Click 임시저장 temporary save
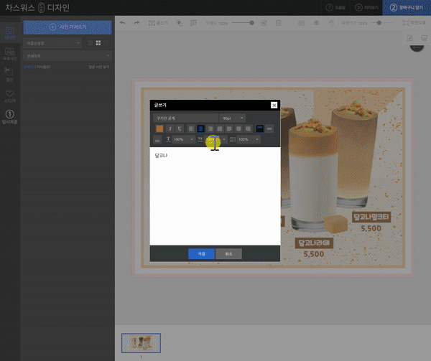Image resolution: width=431 pixels, height=361 pixels. click(10, 117)
